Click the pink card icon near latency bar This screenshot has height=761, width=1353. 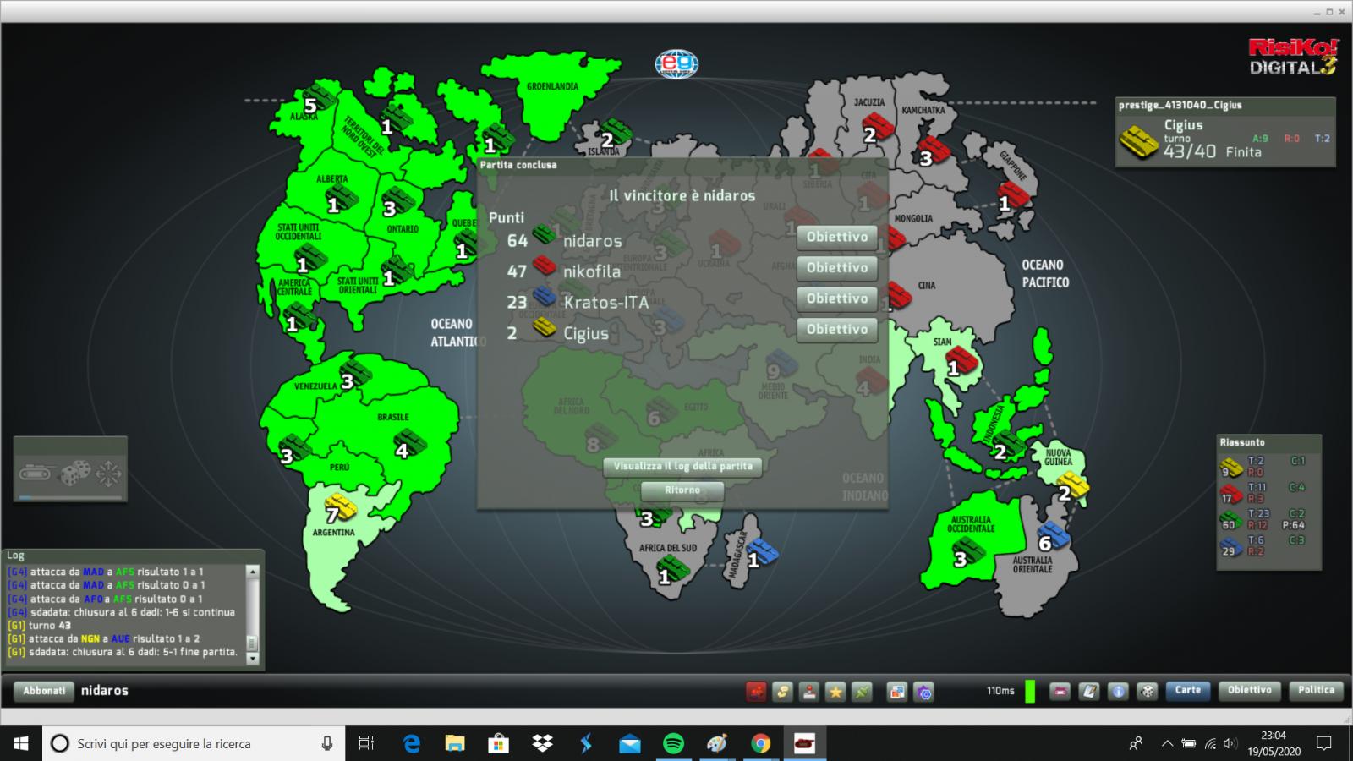(x=1060, y=691)
